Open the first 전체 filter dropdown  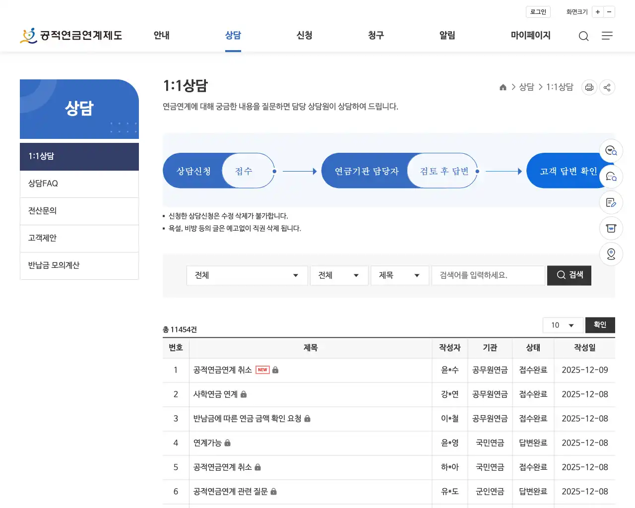coord(247,275)
